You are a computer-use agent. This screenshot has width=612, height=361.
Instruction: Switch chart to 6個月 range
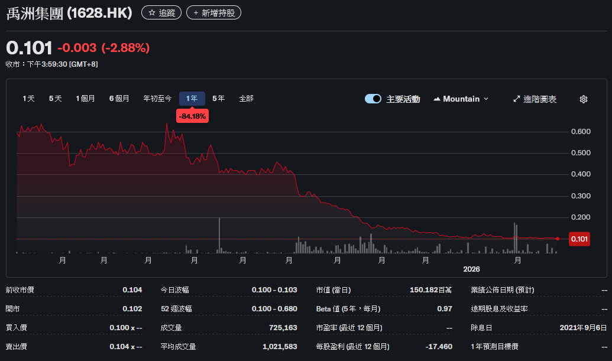[x=119, y=99]
